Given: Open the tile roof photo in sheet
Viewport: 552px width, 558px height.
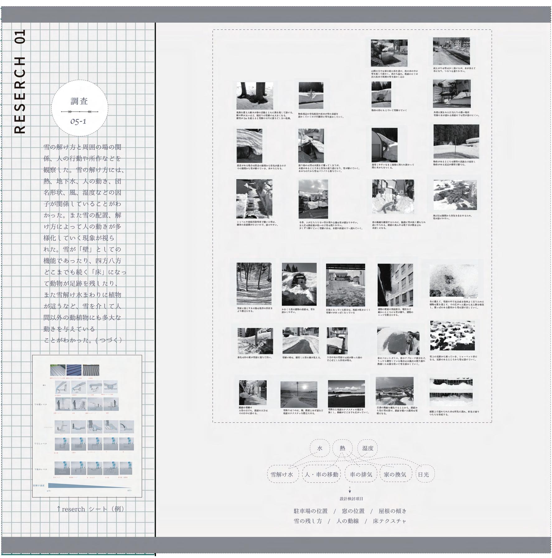Looking at the screenshot, I should 90,370.
